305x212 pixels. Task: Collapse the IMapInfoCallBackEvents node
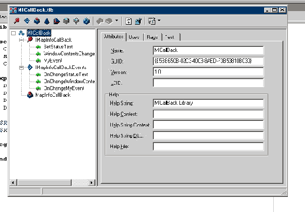(21, 67)
